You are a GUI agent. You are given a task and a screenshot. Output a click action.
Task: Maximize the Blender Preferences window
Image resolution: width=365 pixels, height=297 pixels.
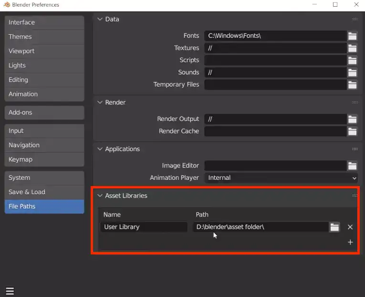click(335, 4)
